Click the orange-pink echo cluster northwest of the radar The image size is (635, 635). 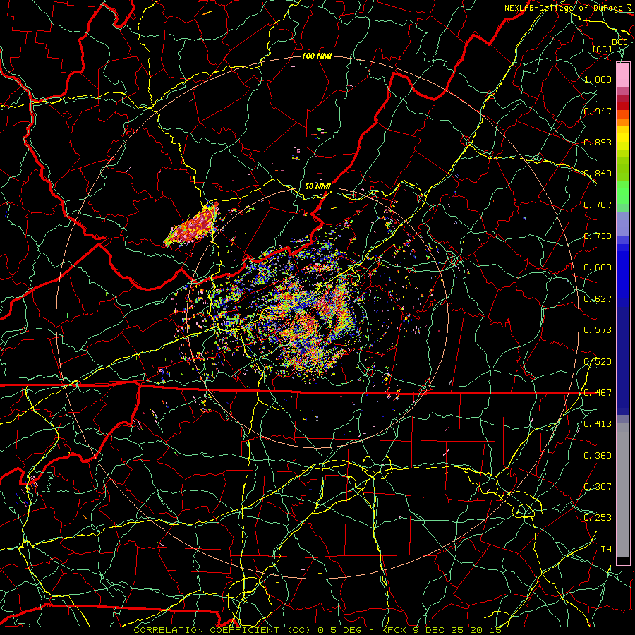click(x=192, y=225)
